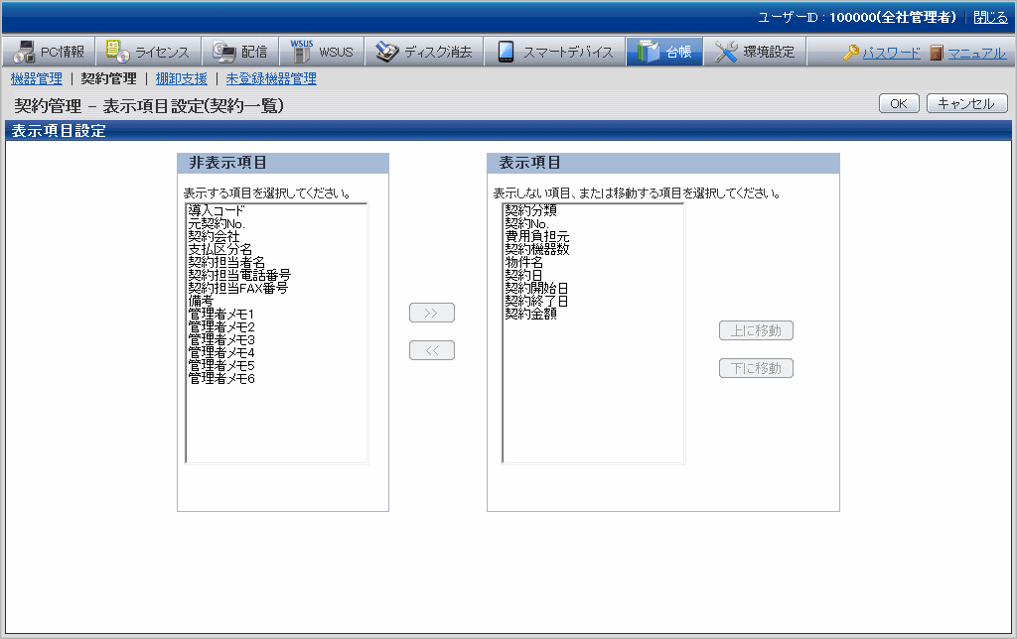Viewport: 1017px width, 639px height.
Task: Switch to the 配信 tab
Action: pyautogui.click(x=240, y=52)
